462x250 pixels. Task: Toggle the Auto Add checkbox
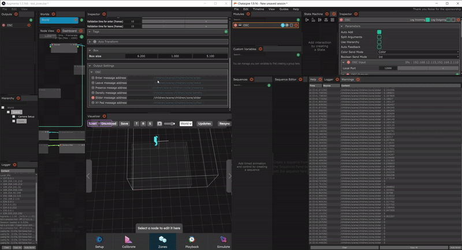[379, 32]
